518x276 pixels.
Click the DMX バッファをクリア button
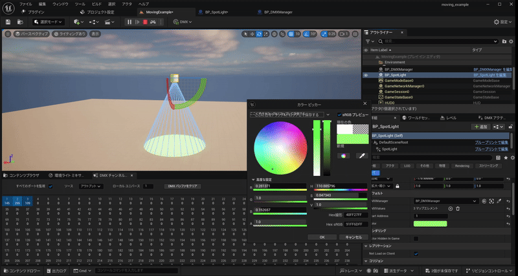point(183,186)
